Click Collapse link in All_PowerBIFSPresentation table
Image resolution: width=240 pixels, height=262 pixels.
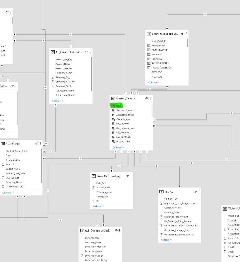coord(58,101)
